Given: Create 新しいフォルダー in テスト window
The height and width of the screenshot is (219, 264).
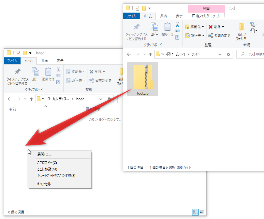Looking at the screenshot, I should coord(242,32).
